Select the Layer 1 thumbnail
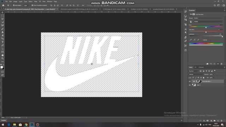 coord(194,85)
